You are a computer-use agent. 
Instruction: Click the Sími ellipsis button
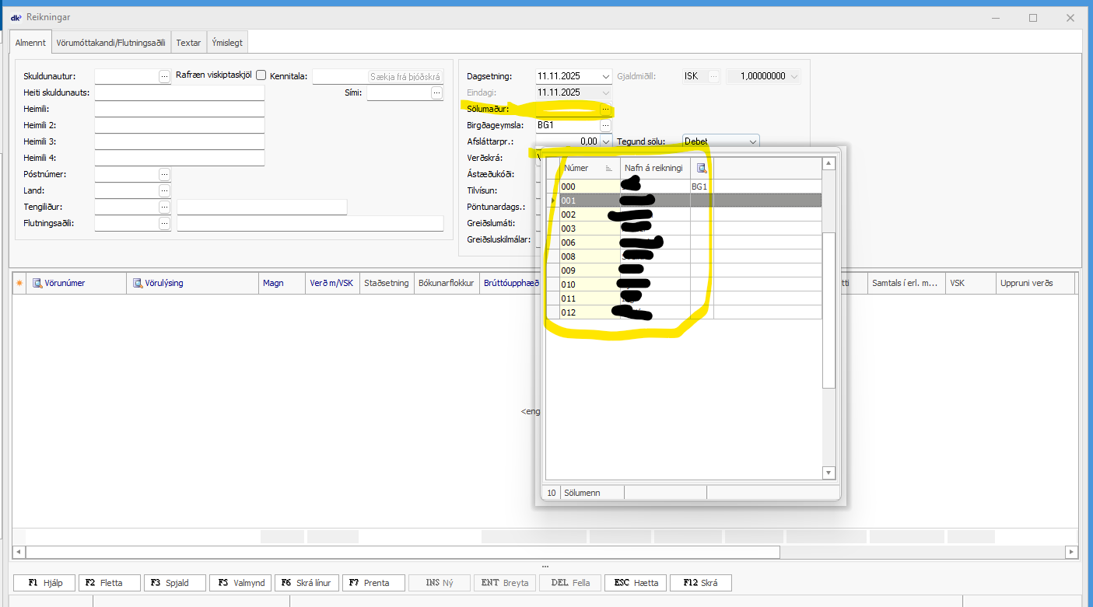436,92
